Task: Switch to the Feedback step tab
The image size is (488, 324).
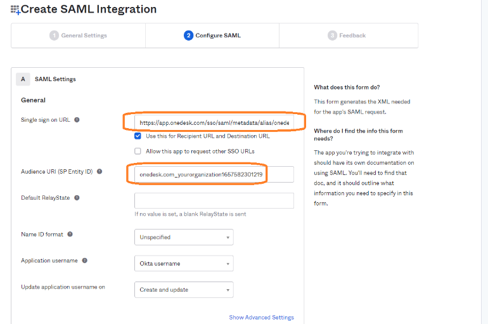Action: tap(347, 36)
